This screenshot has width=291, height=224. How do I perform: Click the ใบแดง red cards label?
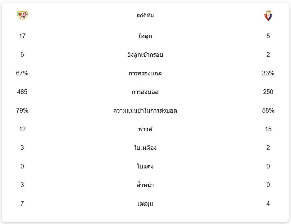[145, 167]
